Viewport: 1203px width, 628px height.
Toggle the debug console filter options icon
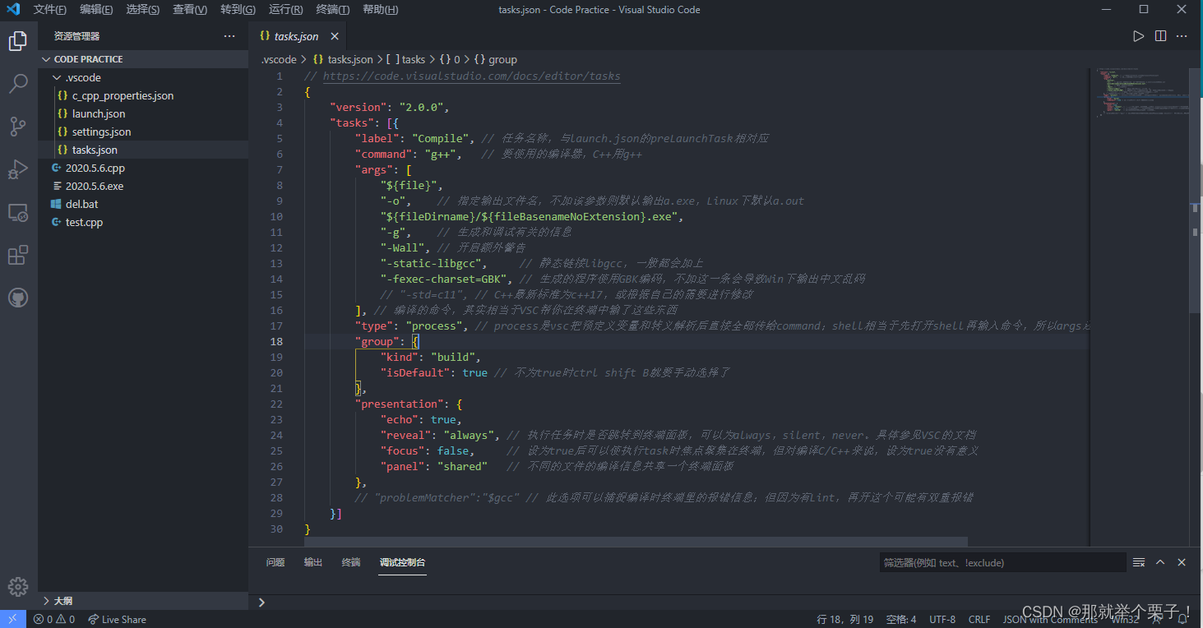click(1139, 562)
